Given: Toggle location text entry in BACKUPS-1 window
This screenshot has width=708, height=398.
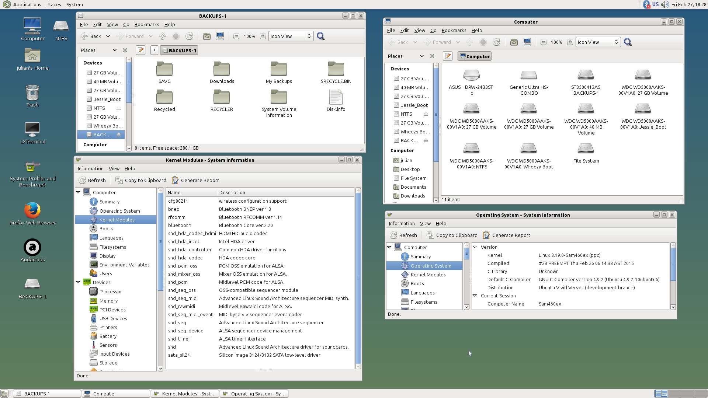Looking at the screenshot, I should [x=140, y=50].
